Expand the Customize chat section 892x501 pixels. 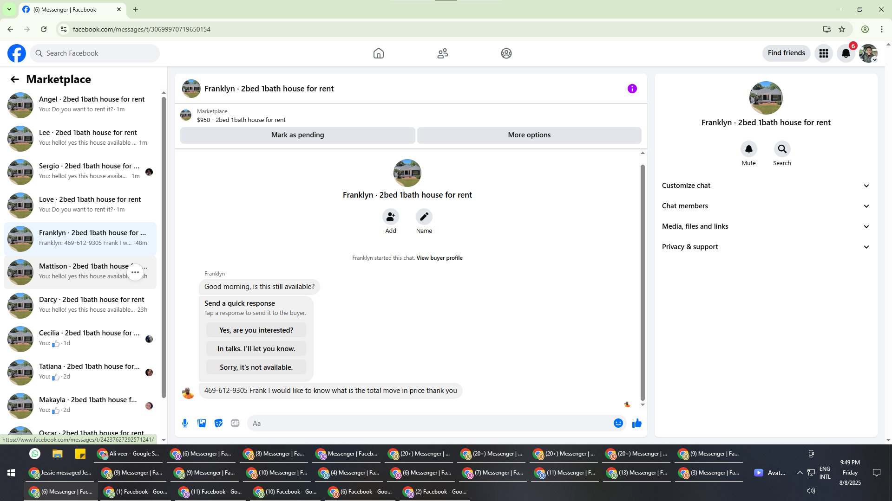[765, 186]
